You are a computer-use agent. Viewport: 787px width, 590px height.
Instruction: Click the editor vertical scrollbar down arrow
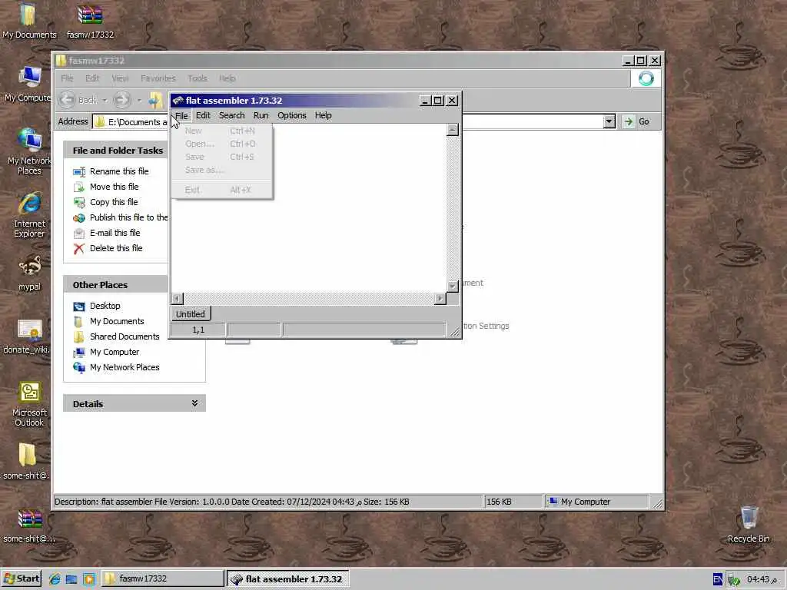tap(452, 286)
